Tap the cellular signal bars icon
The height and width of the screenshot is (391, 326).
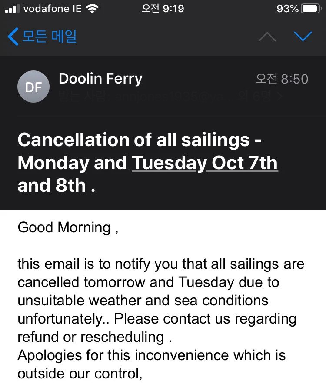[x=12, y=9]
